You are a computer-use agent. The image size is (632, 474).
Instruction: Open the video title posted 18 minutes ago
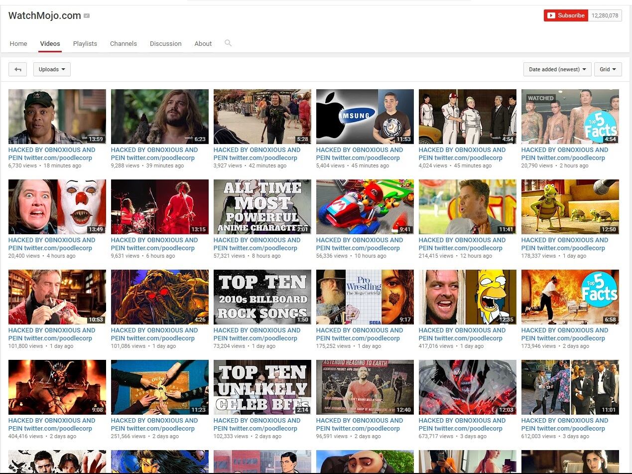click(52, 154)
